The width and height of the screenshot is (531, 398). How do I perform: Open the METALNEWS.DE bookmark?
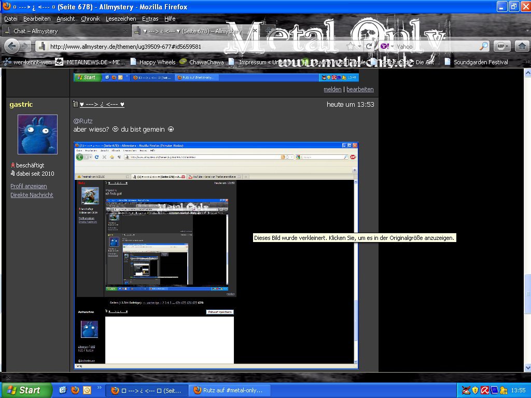pyautogui.click(x=90, y=62)
